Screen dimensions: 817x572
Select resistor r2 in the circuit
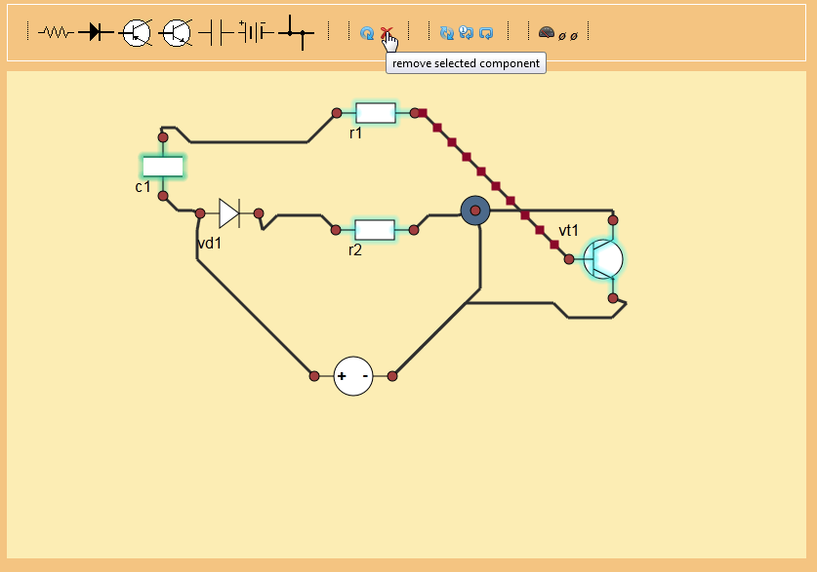click(x=375, y=230)
